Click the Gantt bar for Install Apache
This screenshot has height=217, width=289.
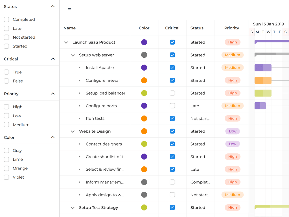click(x=263, y=68)
